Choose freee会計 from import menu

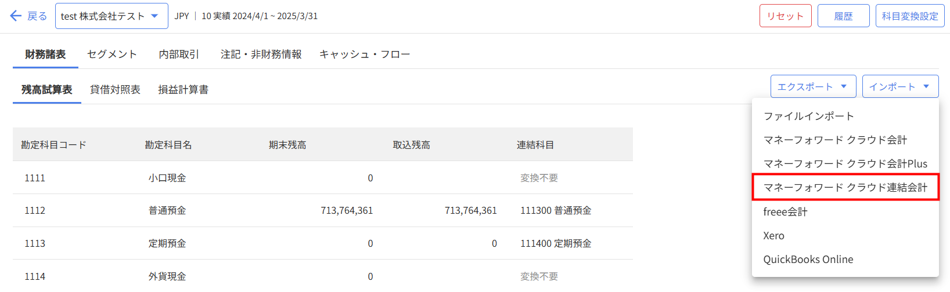[785, 212]
